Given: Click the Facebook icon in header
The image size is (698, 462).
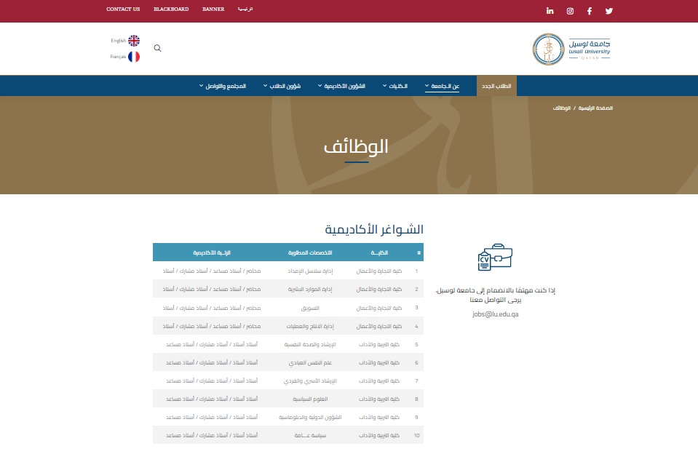Looking at the screenshot, I should click(x=590, y=11).
